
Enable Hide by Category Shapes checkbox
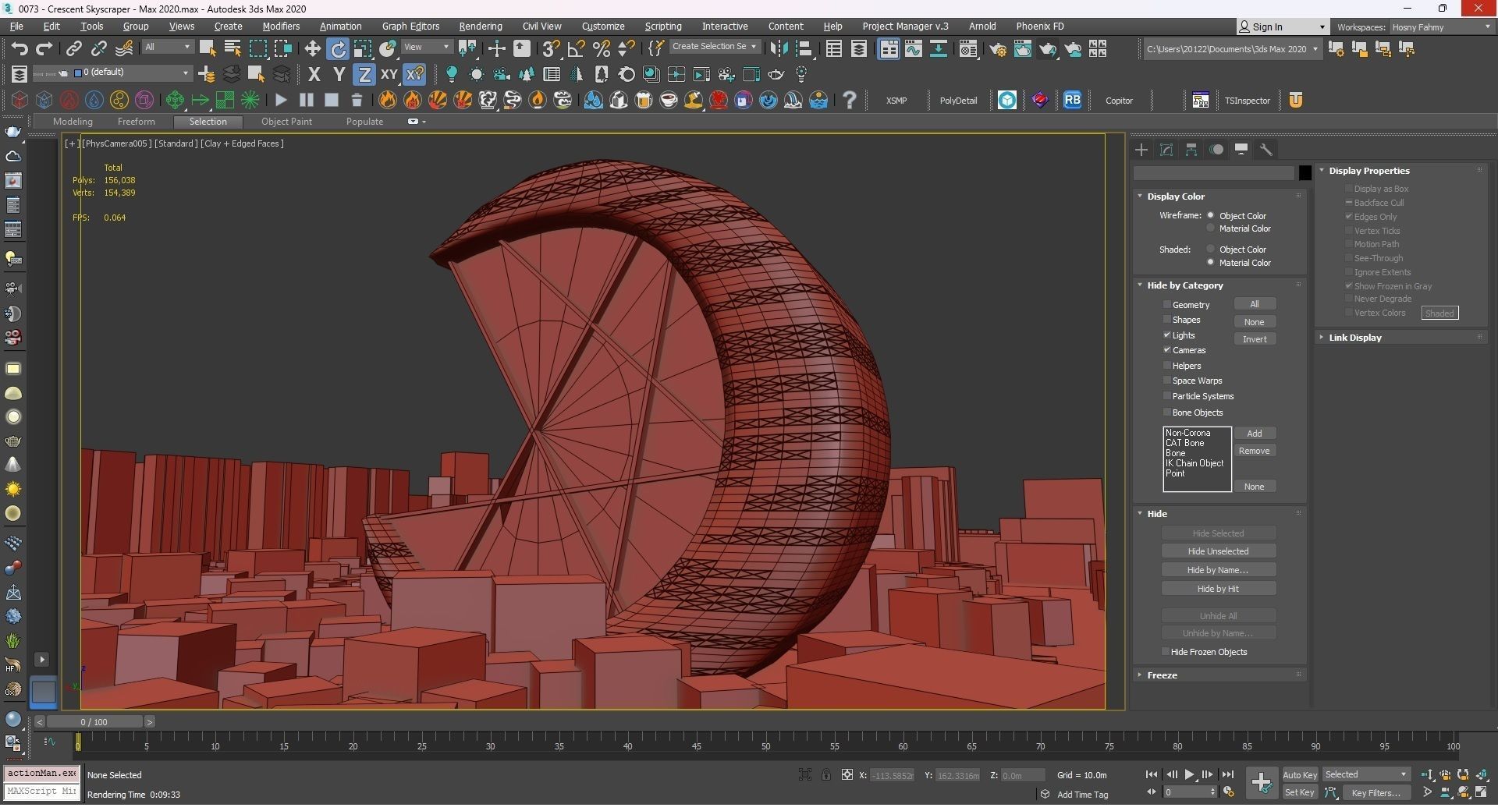tap(1167, 320)
